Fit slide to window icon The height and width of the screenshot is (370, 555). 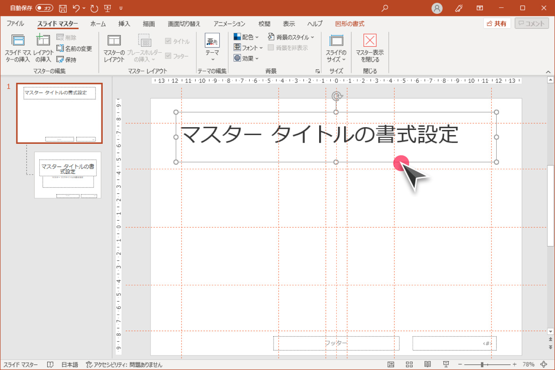click(544, 364)
